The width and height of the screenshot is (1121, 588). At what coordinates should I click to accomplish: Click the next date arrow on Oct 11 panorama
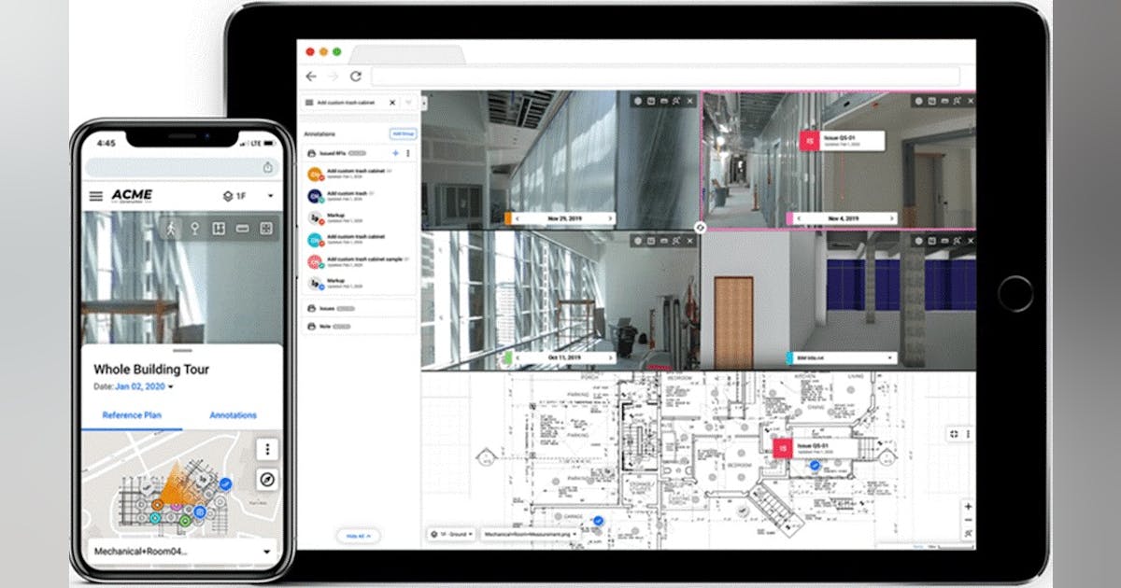point(609,358)
